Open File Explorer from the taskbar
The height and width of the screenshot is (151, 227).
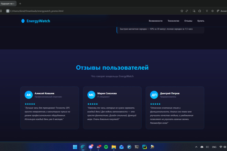114,147
